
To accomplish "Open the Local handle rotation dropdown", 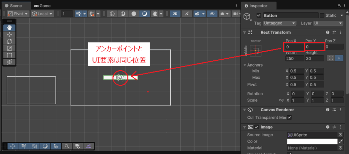I will 43,14.
